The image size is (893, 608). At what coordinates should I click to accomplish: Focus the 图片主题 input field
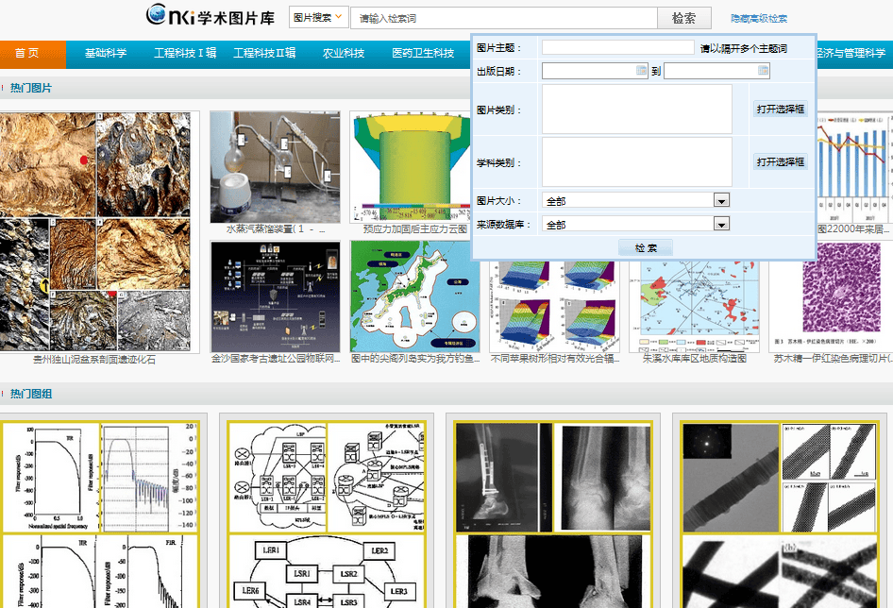tap(617, 47)
